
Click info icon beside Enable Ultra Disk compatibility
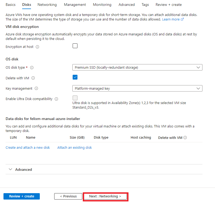pos(56,99)
